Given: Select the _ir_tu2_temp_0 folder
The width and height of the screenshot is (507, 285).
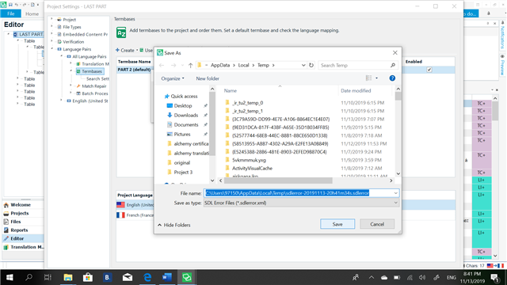Looking at the screenshot, I should click(x=248, y=103).
